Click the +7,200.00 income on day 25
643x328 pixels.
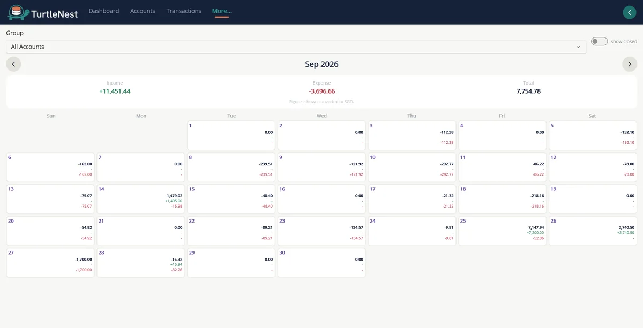(535, 233)
